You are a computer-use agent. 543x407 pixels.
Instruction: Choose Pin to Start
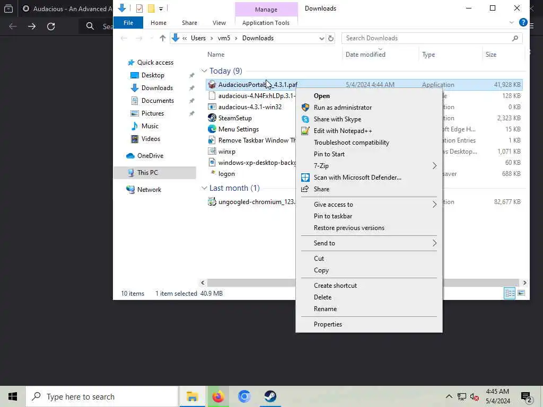(329, 154)
